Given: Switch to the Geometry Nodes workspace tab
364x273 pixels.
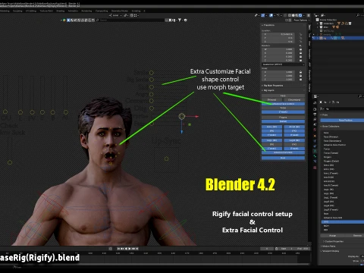Looking at the screenshot, I should pyautogui.click(x=120, y=11).
